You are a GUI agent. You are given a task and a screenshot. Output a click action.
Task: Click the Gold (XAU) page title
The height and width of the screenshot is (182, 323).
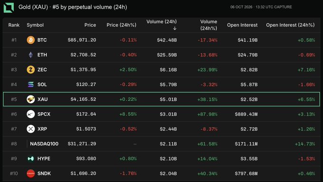pos(73,7)
